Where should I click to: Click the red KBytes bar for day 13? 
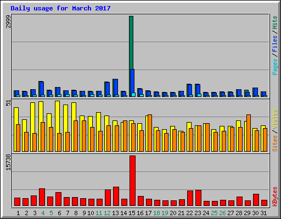(116, 196)
